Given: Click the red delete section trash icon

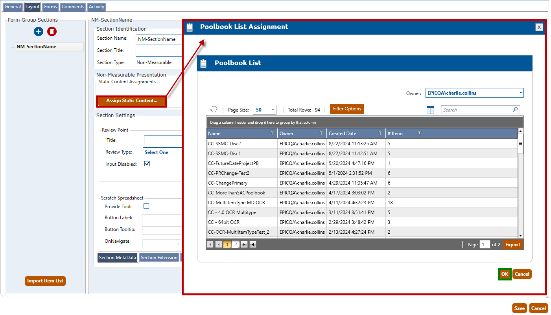Looking at the screenshot, I should point(52,32).
